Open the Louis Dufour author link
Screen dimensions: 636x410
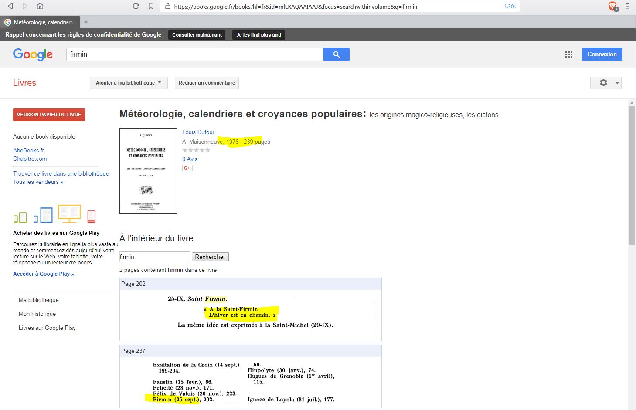click(198, 132)
